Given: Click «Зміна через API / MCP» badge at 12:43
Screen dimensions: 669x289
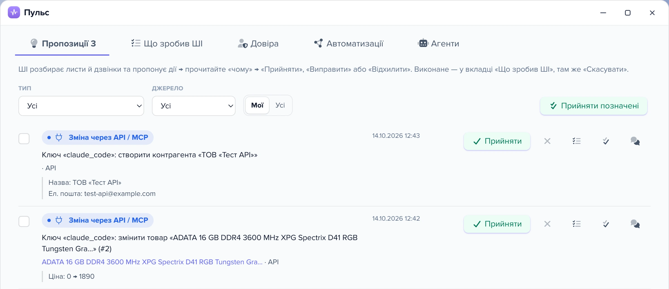Looking at the screenshot, I should [x=98, y=138].
